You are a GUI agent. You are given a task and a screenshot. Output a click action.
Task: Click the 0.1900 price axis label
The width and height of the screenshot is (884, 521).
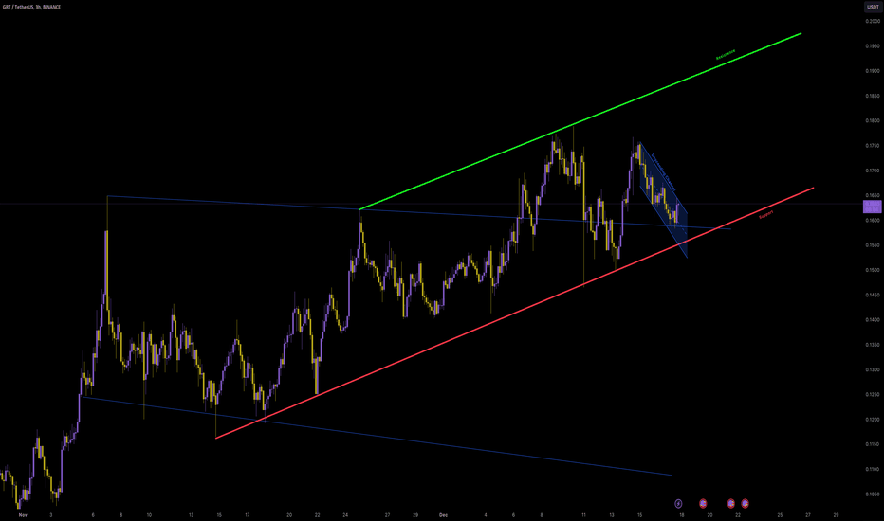pos(873,71)
